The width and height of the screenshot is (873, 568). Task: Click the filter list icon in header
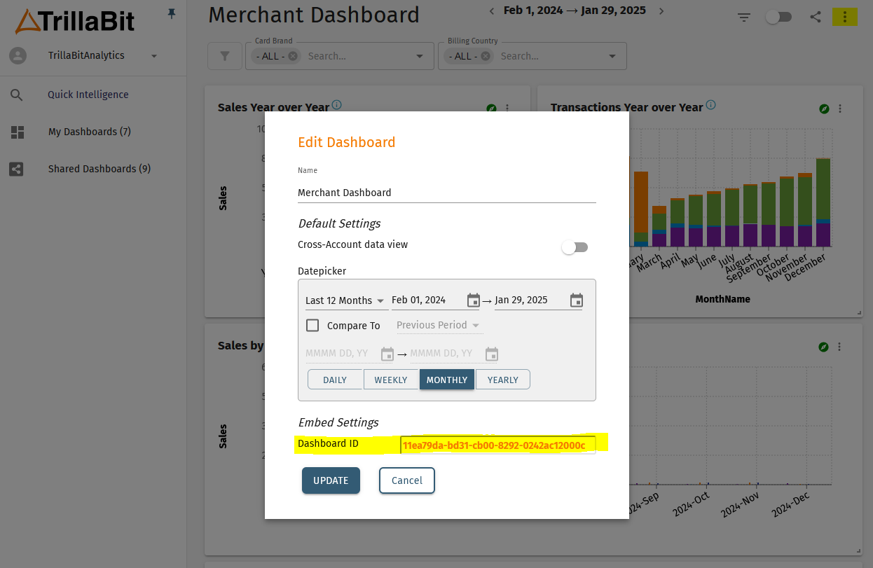click(x=744, y=18)
